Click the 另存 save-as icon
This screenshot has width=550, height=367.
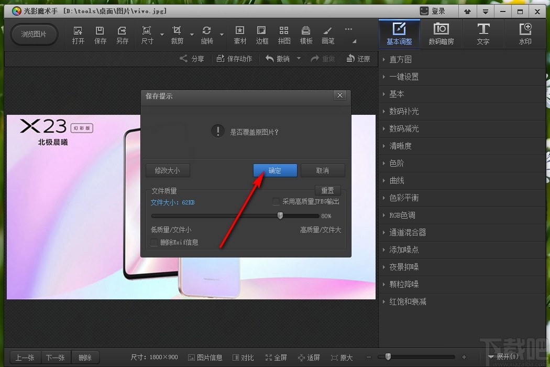click(122, 35)
